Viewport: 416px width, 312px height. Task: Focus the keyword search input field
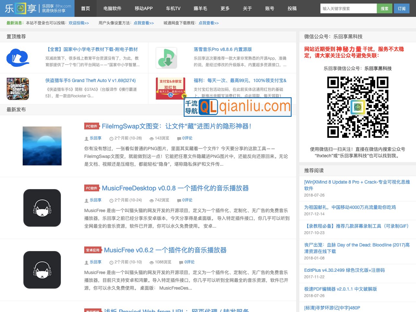click(348, 8)
